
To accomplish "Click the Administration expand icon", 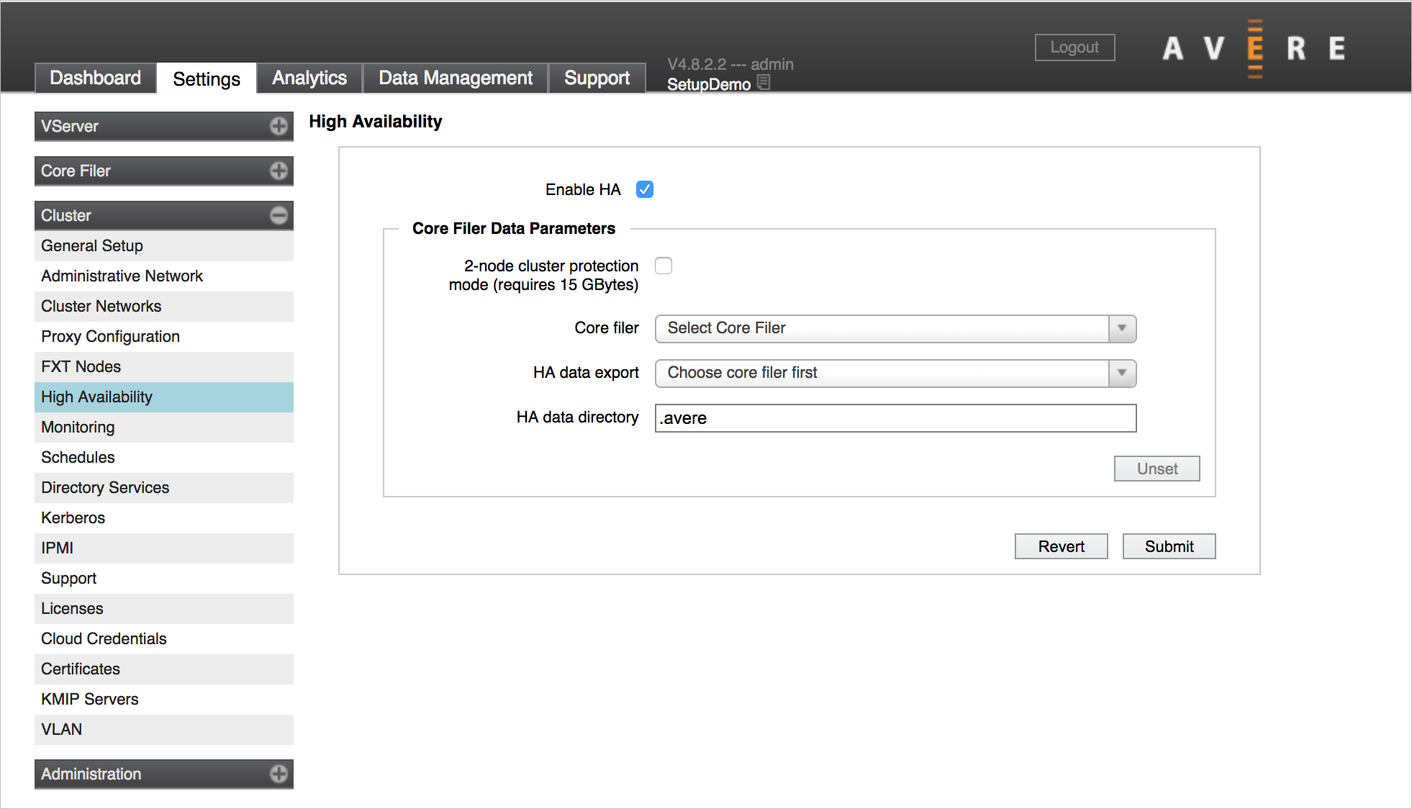I will pyautogui.click(x=280, y=773).
